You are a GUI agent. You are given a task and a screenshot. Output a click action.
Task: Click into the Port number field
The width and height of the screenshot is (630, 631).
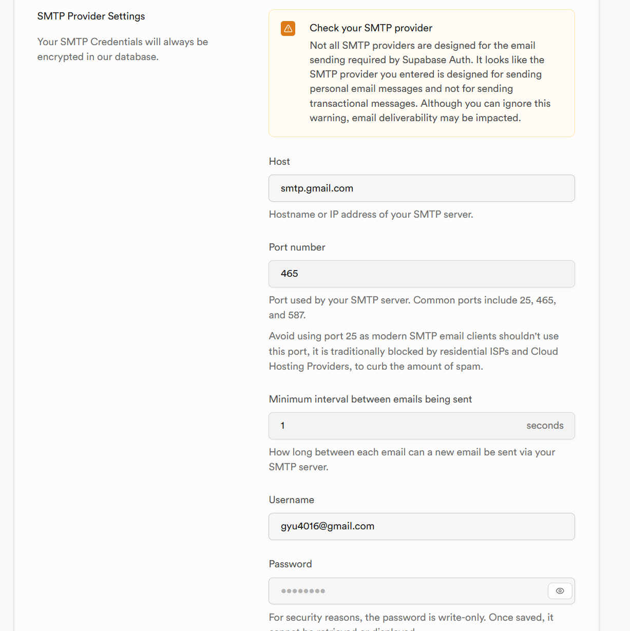coord(421,274)
